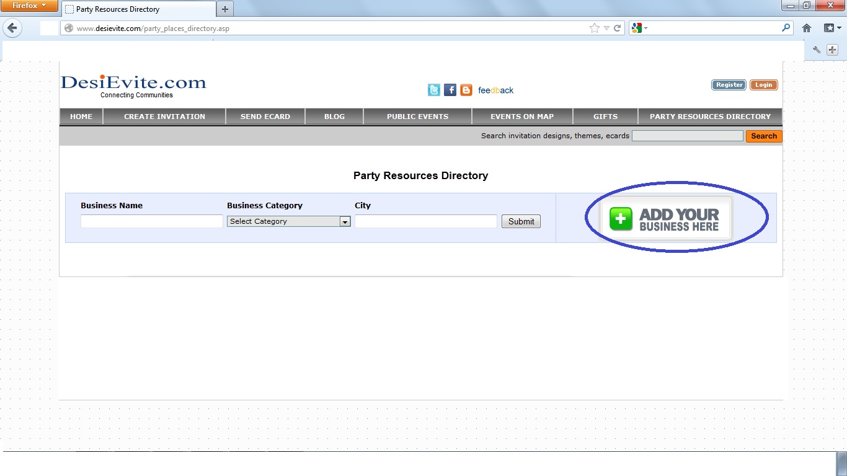Go to browser home page icon

point(807,28)
